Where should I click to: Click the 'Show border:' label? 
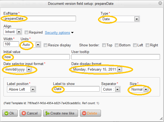click(89, 45)
